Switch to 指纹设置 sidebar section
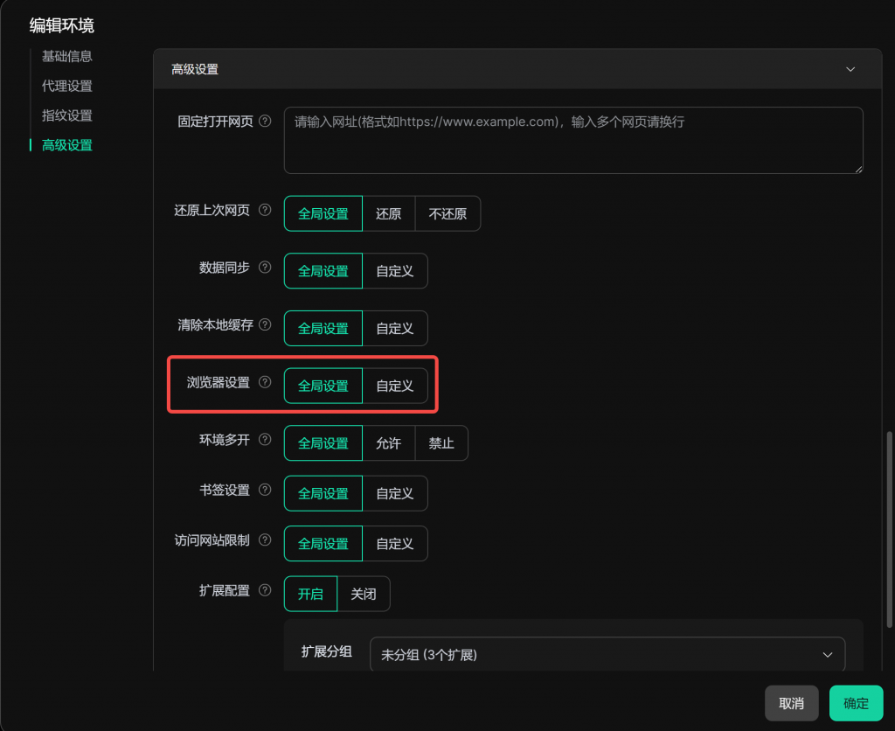The width and height of the screenshot is (895, 731). click(x=67, y=115)
